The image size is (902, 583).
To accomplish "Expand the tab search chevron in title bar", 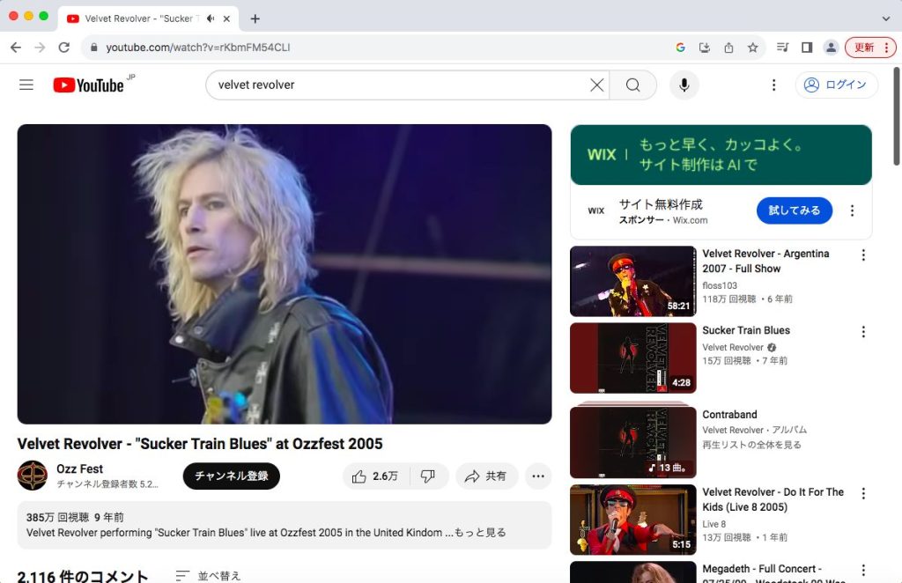I will pos(886,18).
